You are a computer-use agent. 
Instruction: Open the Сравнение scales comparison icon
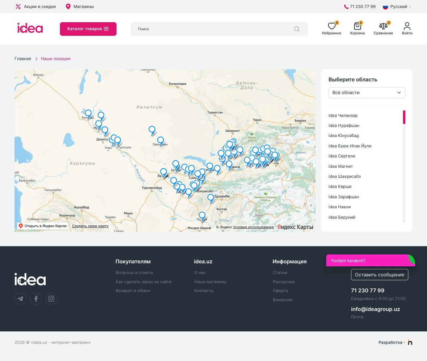pyautogui.click(x=383, y=26)
